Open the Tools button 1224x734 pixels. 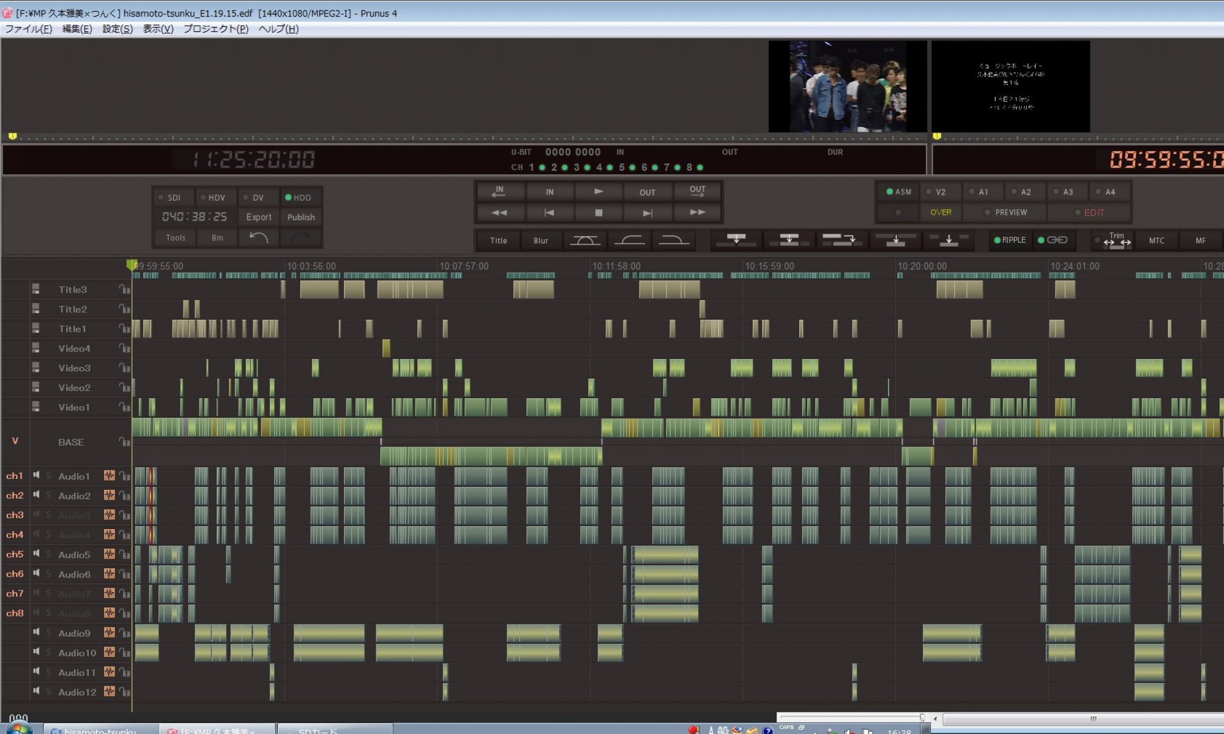[175, 237]
